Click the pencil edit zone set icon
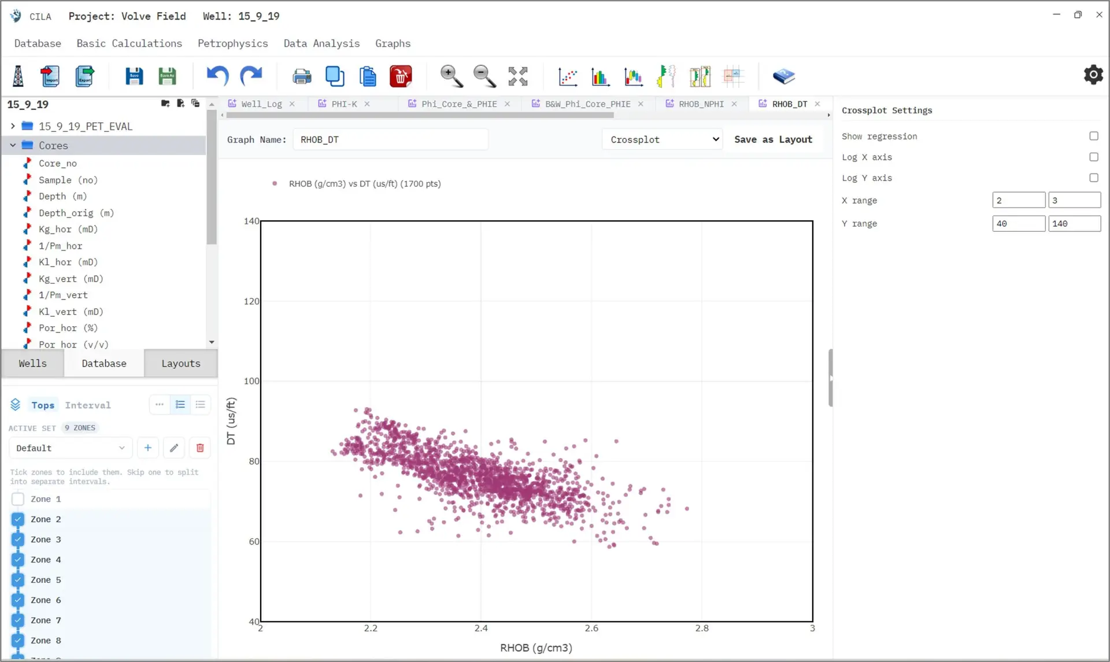This screenshot has width=1110, height=662. pyautogui.click(x=174, y=448)
